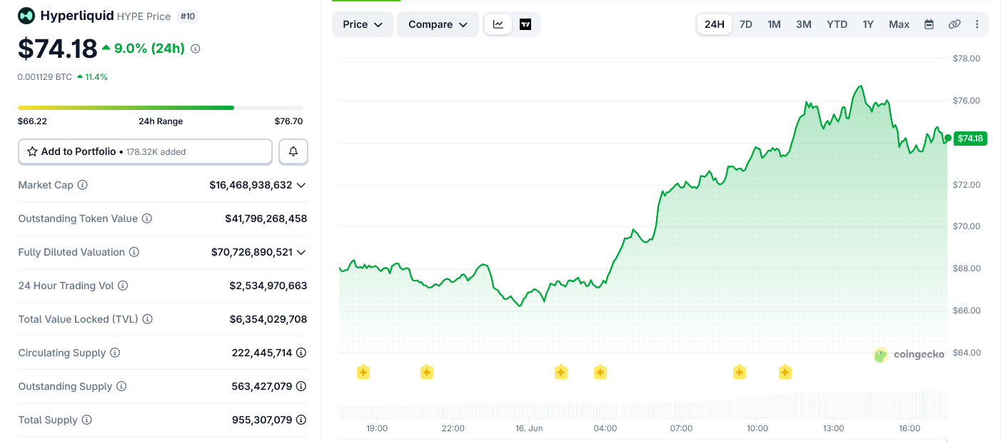Click the news marker near 11:00
The width and height of the screenshot is (1003, 442).
[785, 372]
